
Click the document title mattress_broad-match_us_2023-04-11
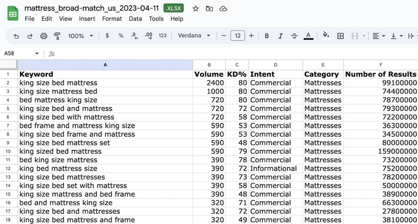pos(91,8)
